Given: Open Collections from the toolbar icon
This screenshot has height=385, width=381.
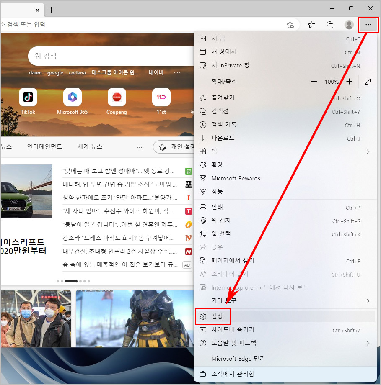Looking at the screenshot, I should click(x=330, y=25).
